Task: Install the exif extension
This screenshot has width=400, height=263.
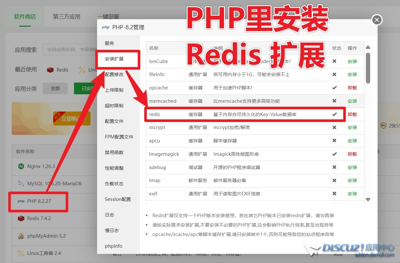Action: [x=352, y=194]
